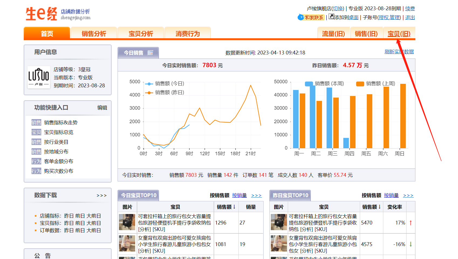
Task: Toggle the 销售额 (上周) legend series
Action: tap(376, 84)
